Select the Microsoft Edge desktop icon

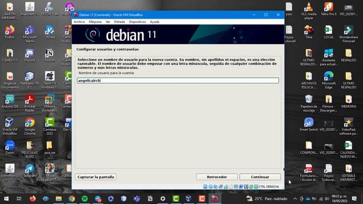pyautogui.click(x=329, y=80)
